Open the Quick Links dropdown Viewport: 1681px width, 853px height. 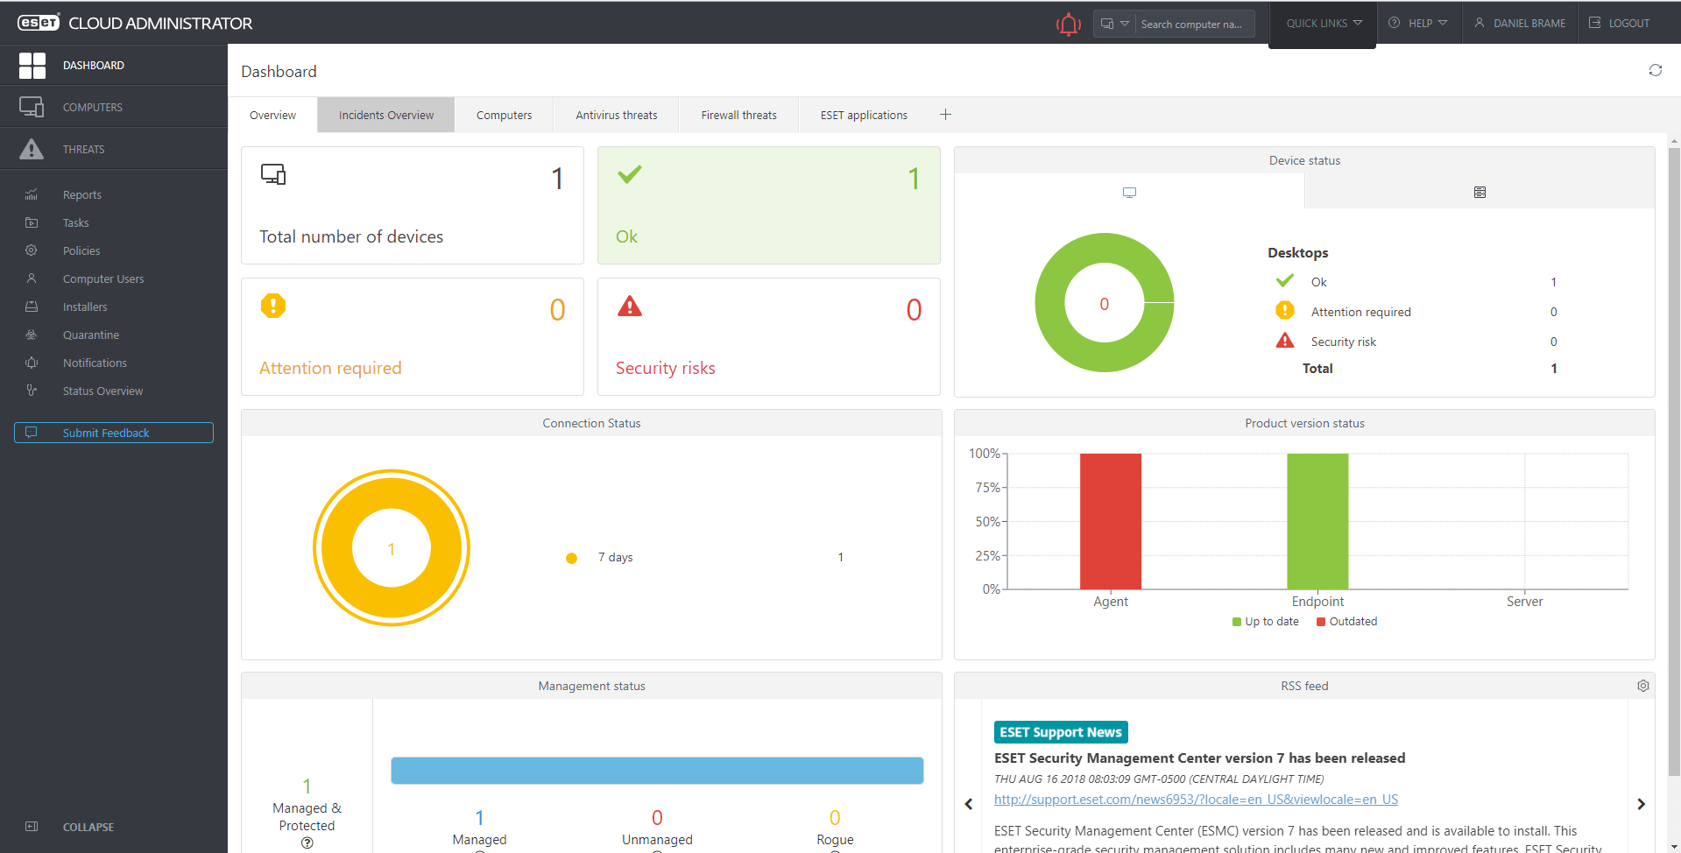click(1323, 24)
